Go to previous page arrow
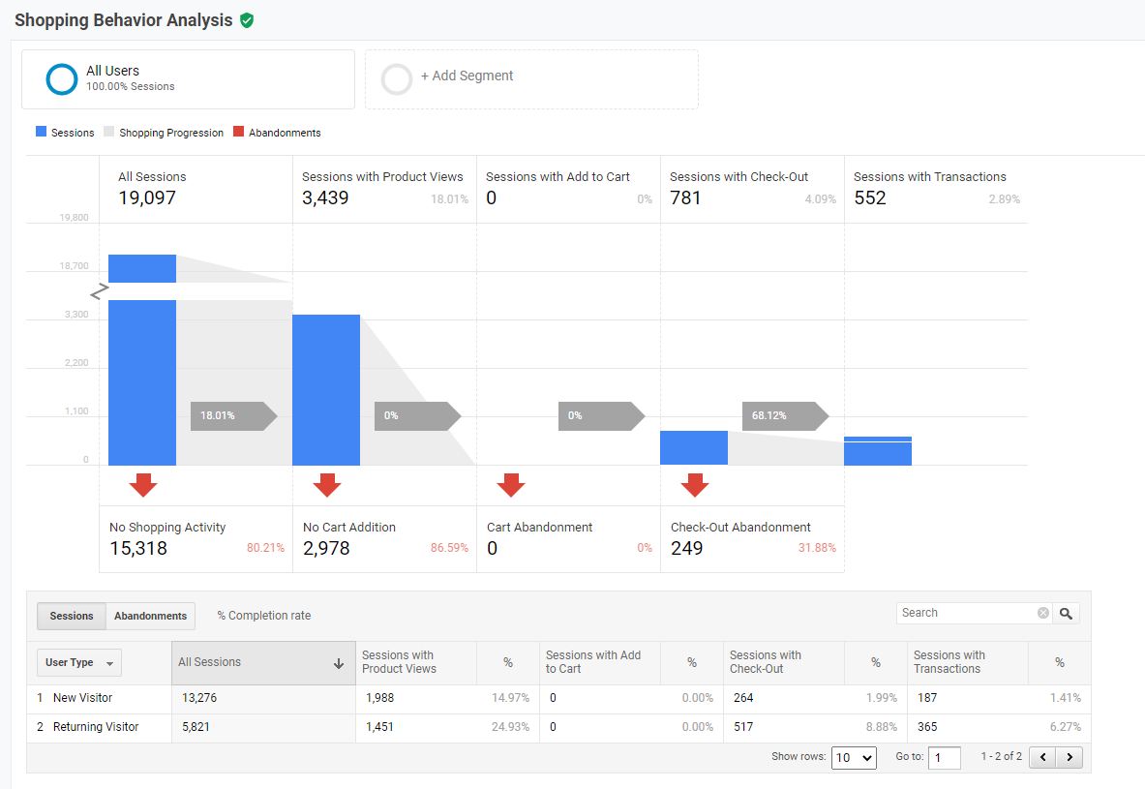The image size is (1145, 789). coord(1042,757)
